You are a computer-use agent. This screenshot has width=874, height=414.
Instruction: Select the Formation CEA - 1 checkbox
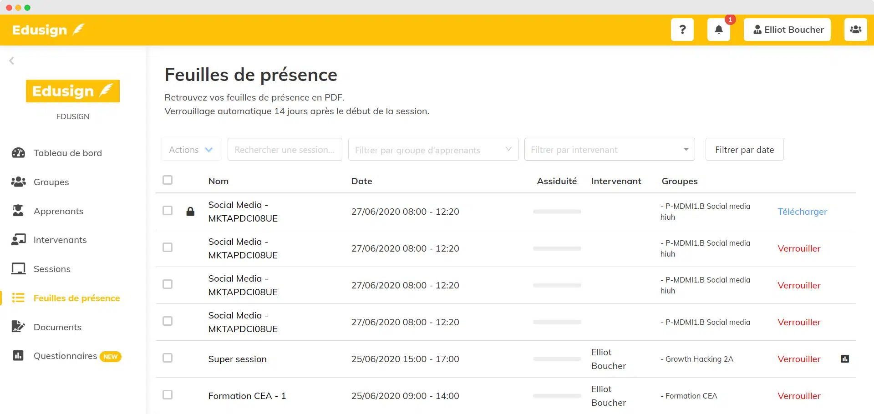click(168, 395)
